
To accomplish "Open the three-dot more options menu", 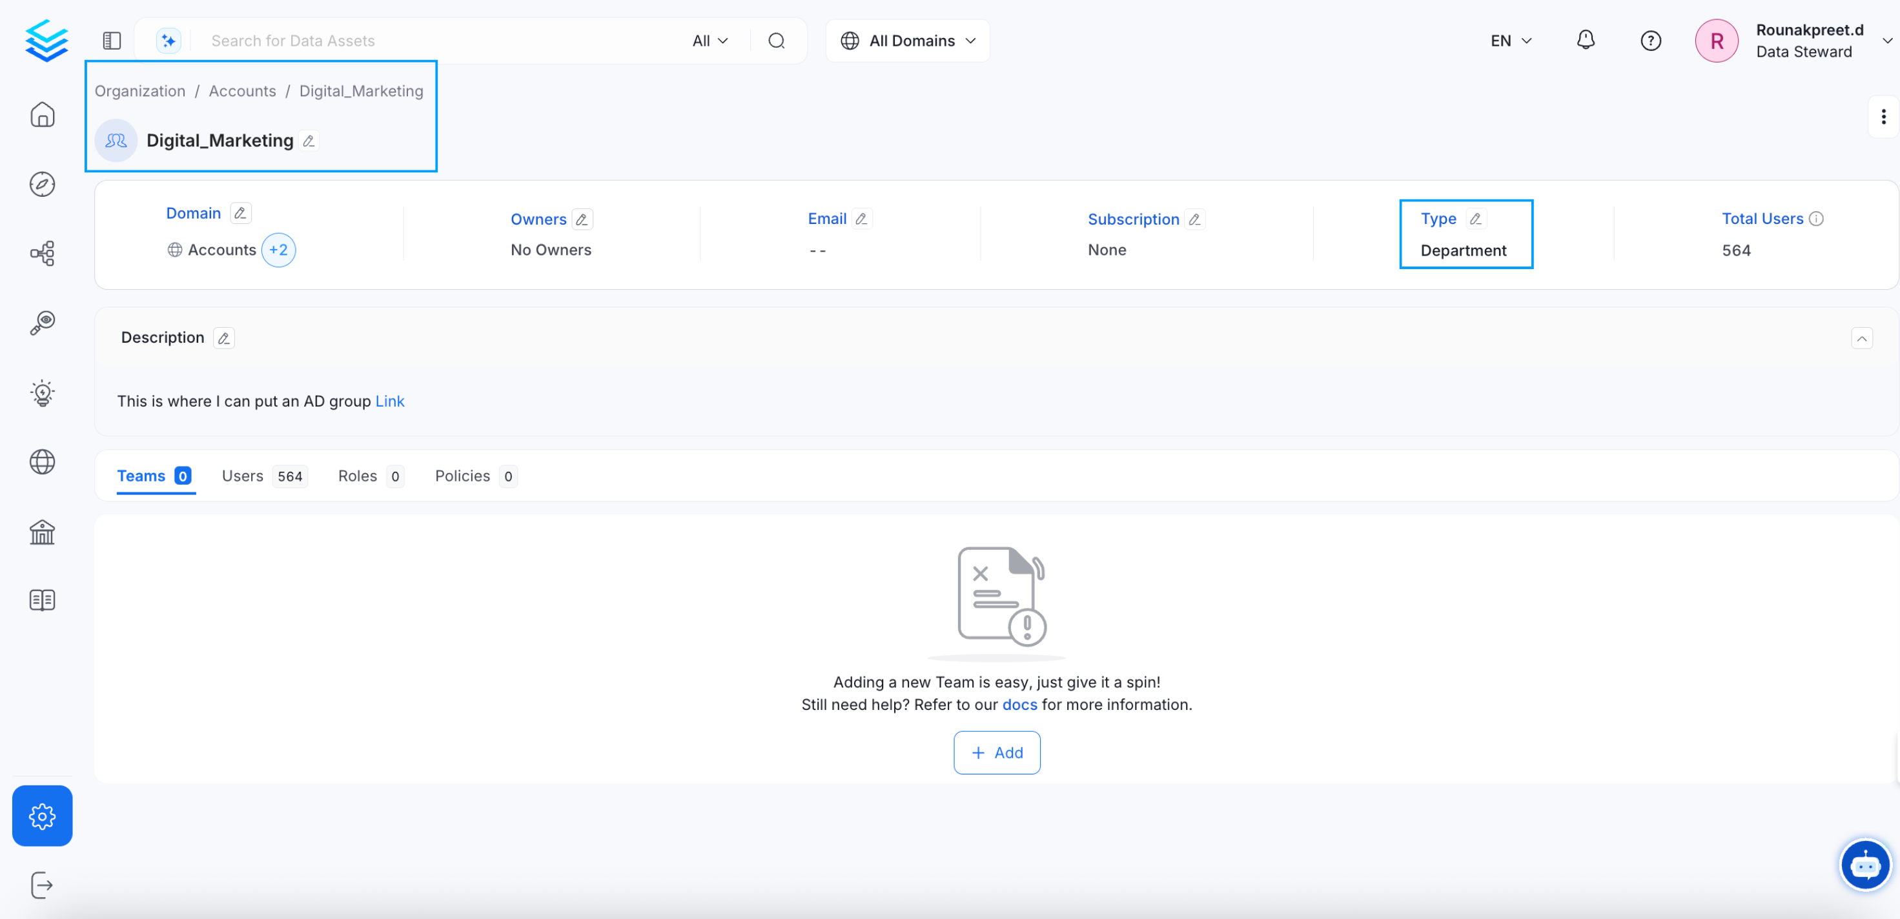I will coord(1883,117).
